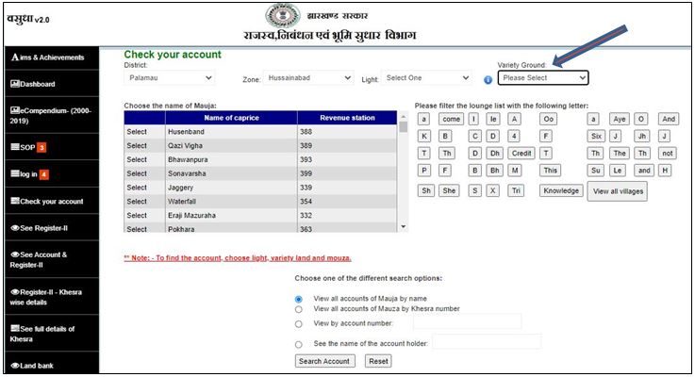The height and width of the screenshot is (377, 695).
Task: Open the Zone dropdown showing Hussainabad
Action: (x=308, y=78)
